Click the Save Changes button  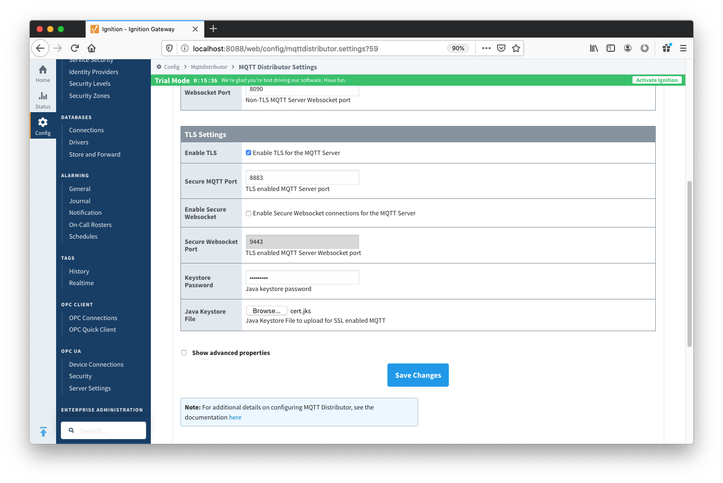418,375
